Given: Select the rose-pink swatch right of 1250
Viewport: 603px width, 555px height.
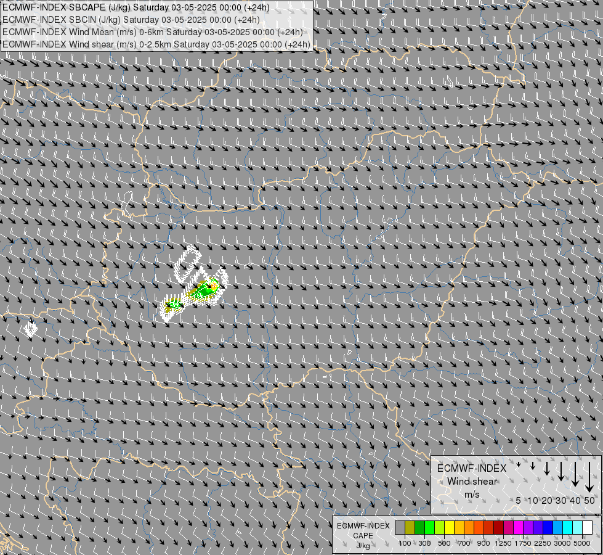Looking at the screenshot, I should point(509,528).
